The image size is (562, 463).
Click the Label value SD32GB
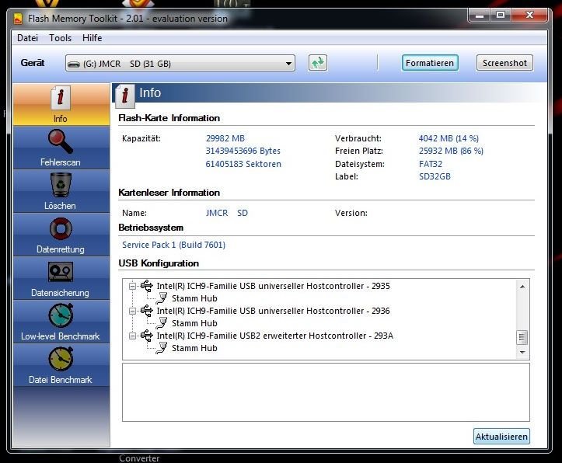coord(435,176)
